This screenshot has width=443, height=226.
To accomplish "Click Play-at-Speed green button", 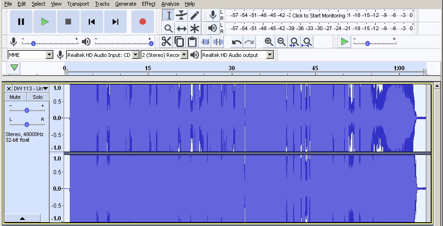I will pos(345,42).
